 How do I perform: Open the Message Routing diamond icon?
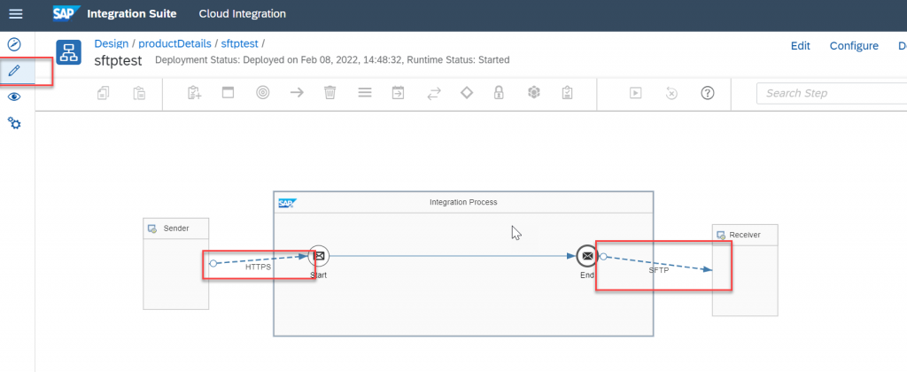click(466, 93)
